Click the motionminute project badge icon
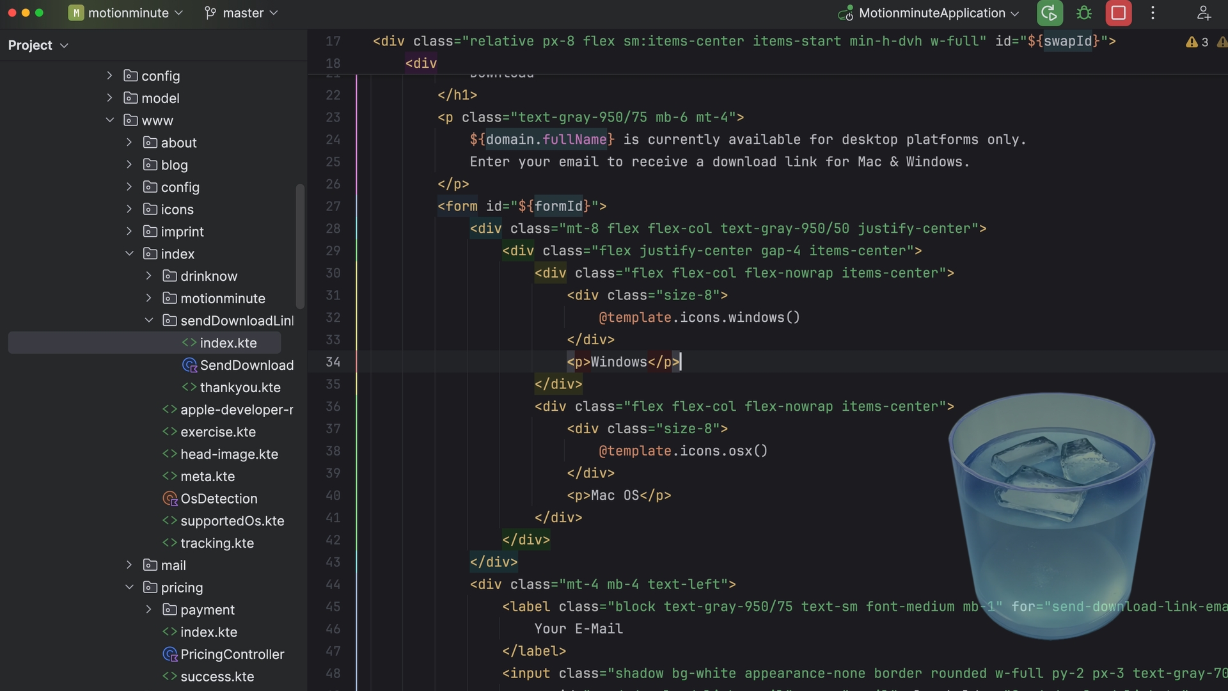Viewport: 1228px width, 691px height. (x=76, y=13)
